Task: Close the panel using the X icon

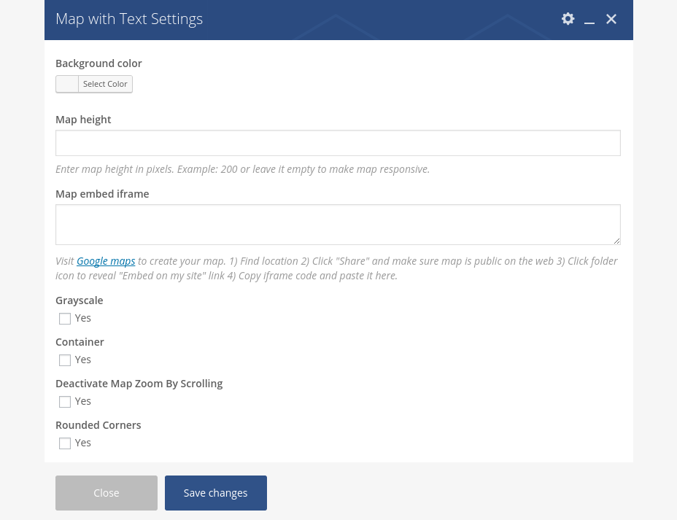Action: (611, 19)
